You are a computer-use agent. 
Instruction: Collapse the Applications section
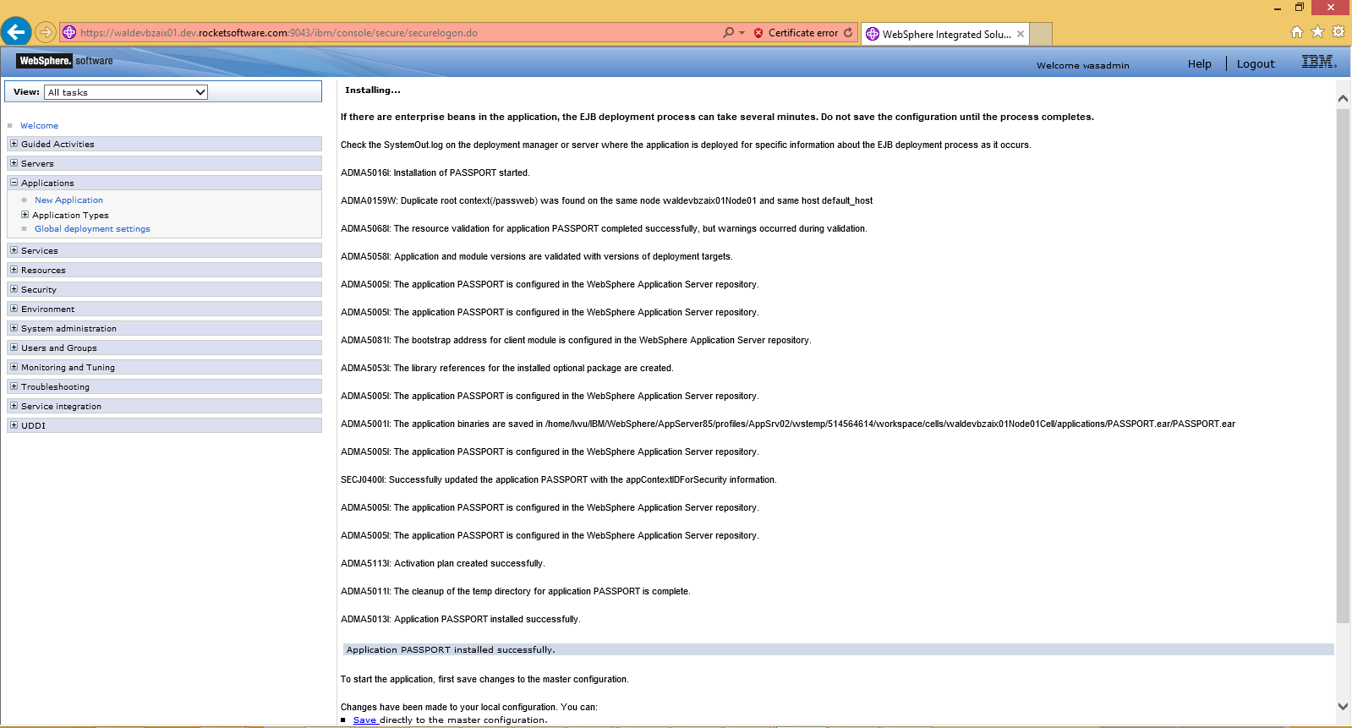pos(14,183)
